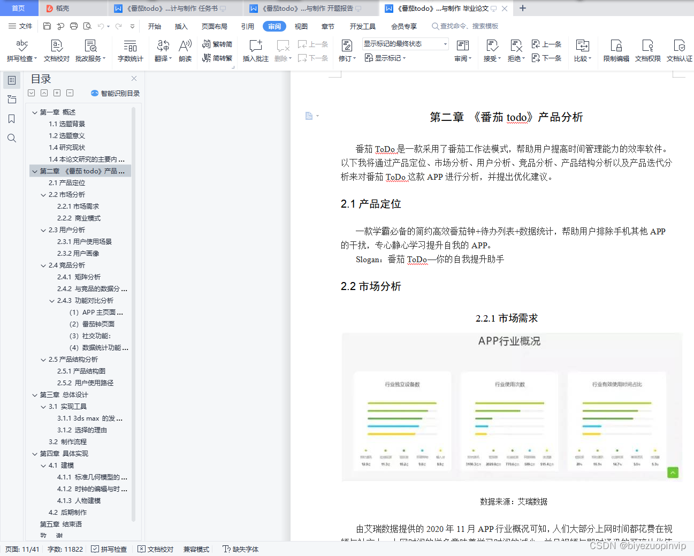This screenshot has width=694, height=556.
Task: Click the print icon in the quick access bar
Action: pyautogui.click(x=74, y=26)
